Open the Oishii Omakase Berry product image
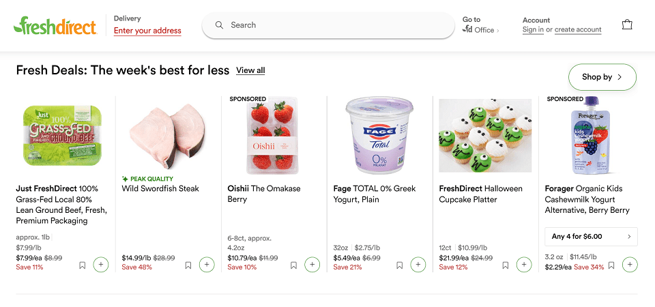Screen dimensions: 655x307 (274, 135)
